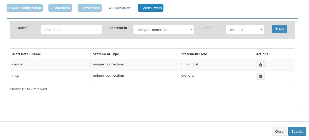
Task: Go to the Rule Configuration step
Action: click(25, 8)
